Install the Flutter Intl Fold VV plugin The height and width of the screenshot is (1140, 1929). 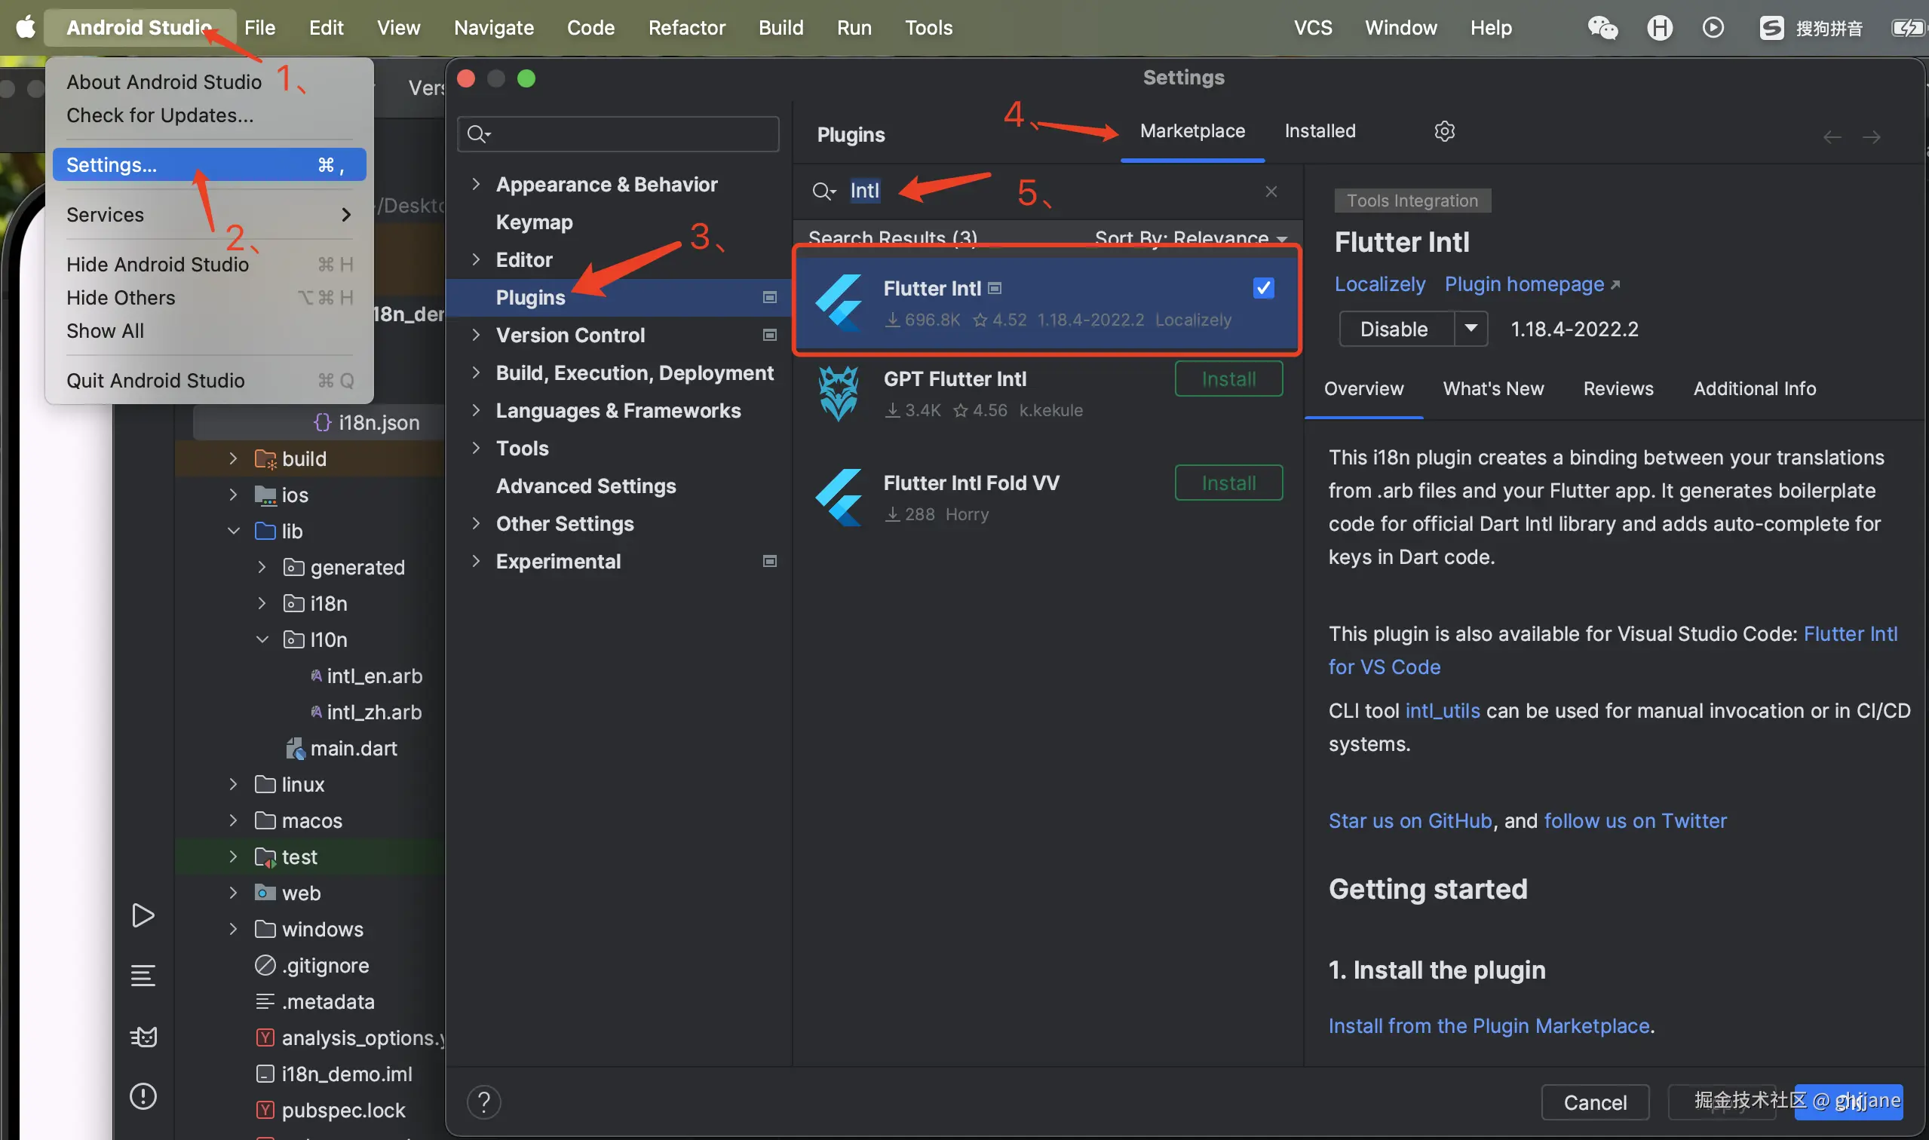coord(1228,483)
